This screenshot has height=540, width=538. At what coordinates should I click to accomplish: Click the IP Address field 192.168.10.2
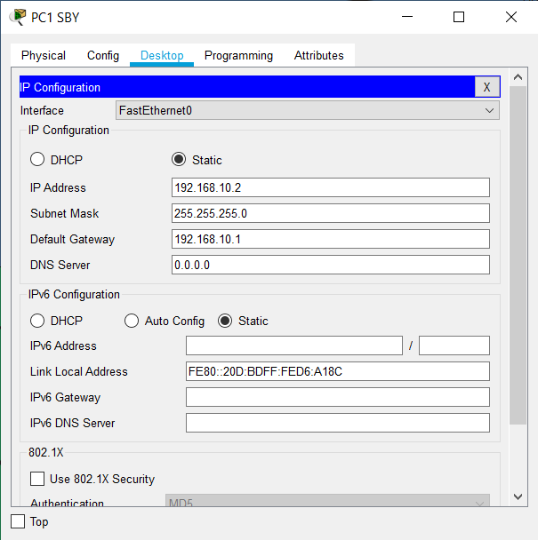coord(331,187)
